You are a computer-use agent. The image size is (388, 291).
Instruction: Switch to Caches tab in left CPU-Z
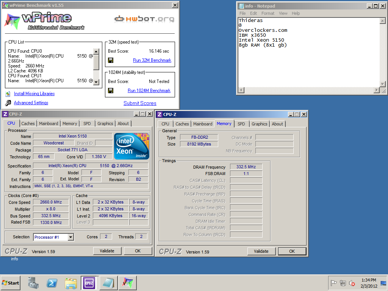point(28,124)
